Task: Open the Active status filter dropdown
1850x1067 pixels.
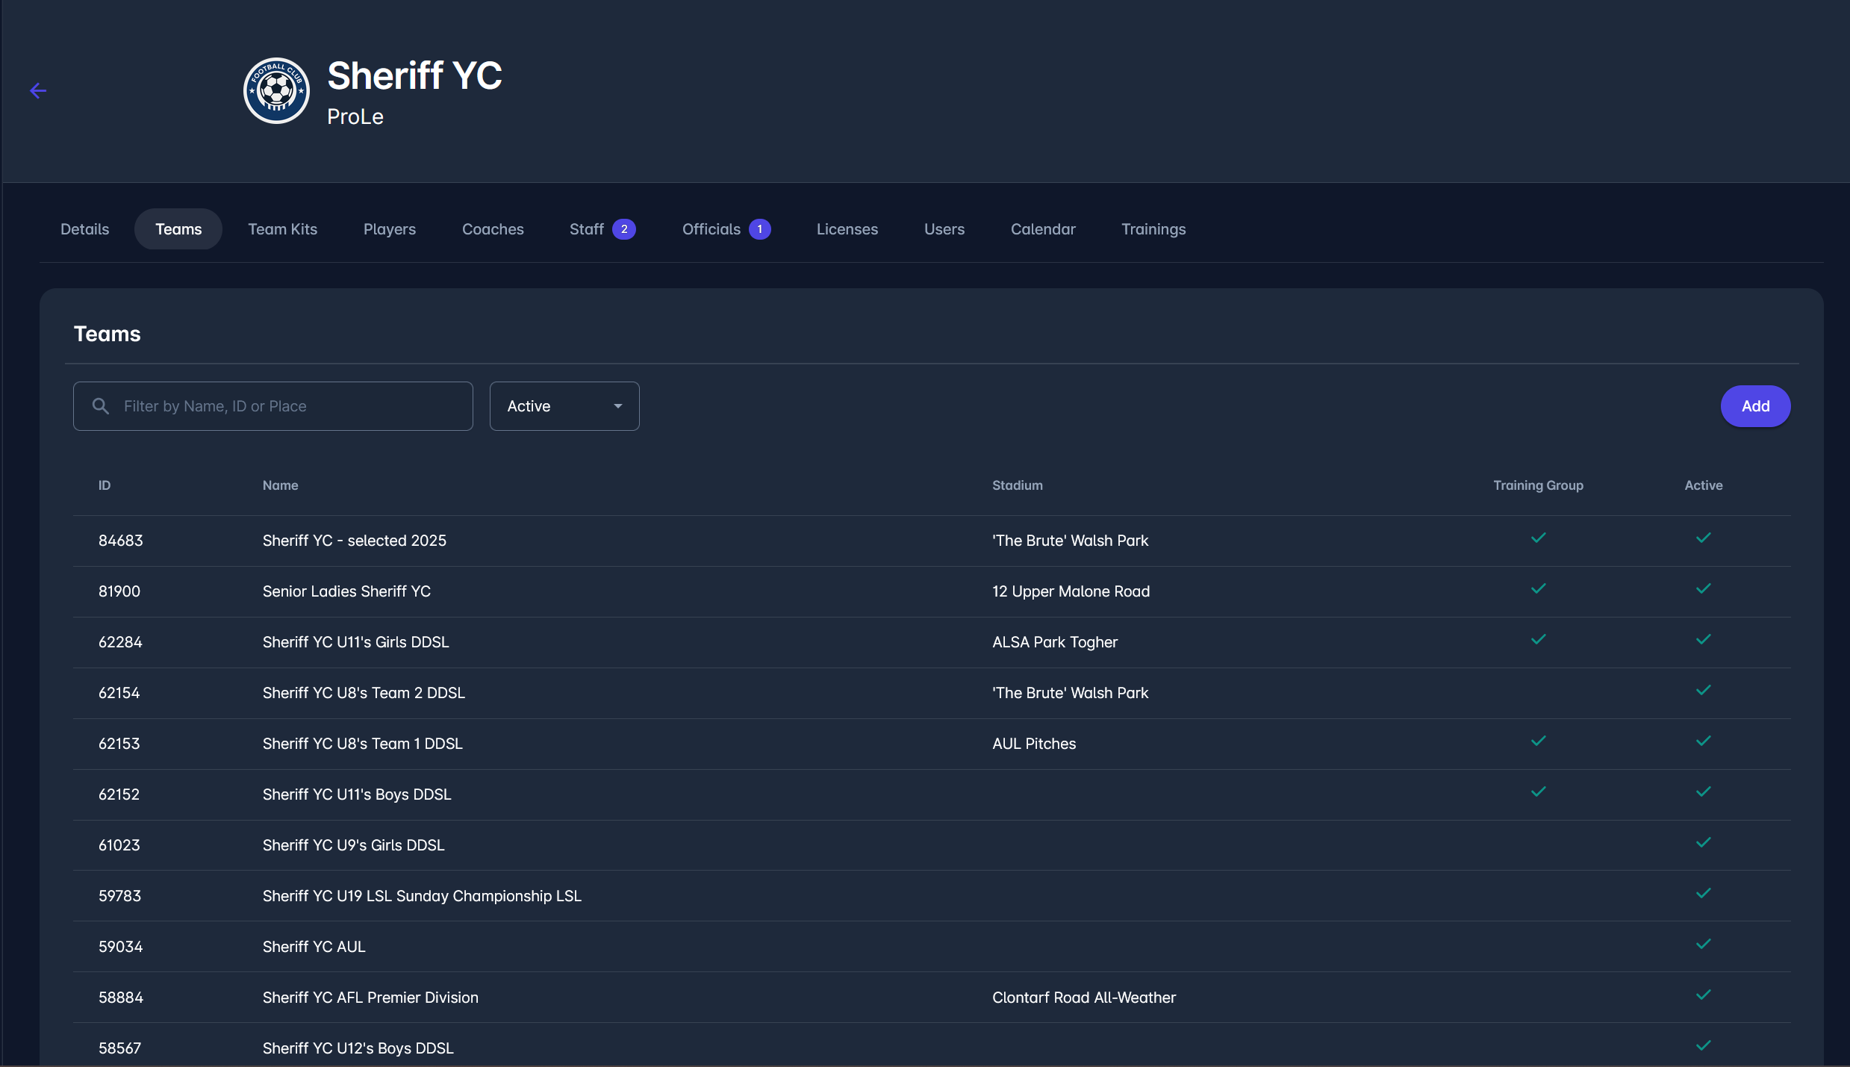Action: pos(564,406)
